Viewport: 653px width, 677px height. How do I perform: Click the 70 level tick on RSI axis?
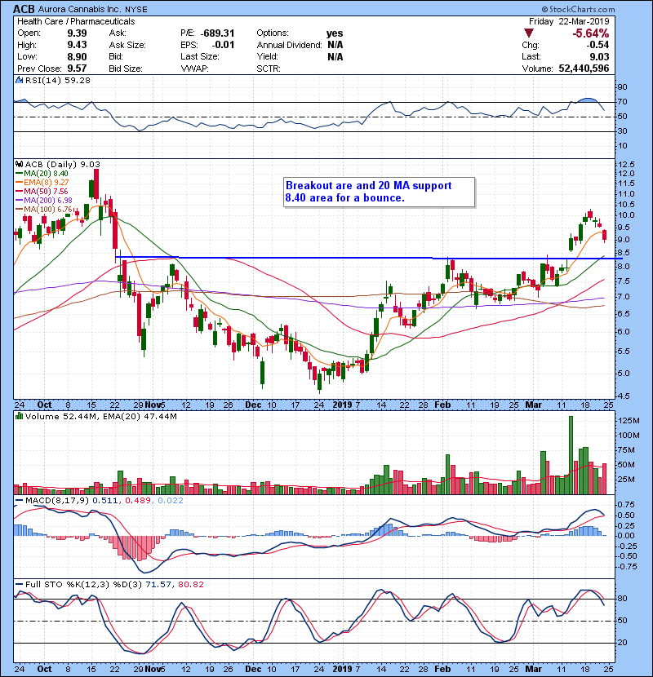pos(622,102)
